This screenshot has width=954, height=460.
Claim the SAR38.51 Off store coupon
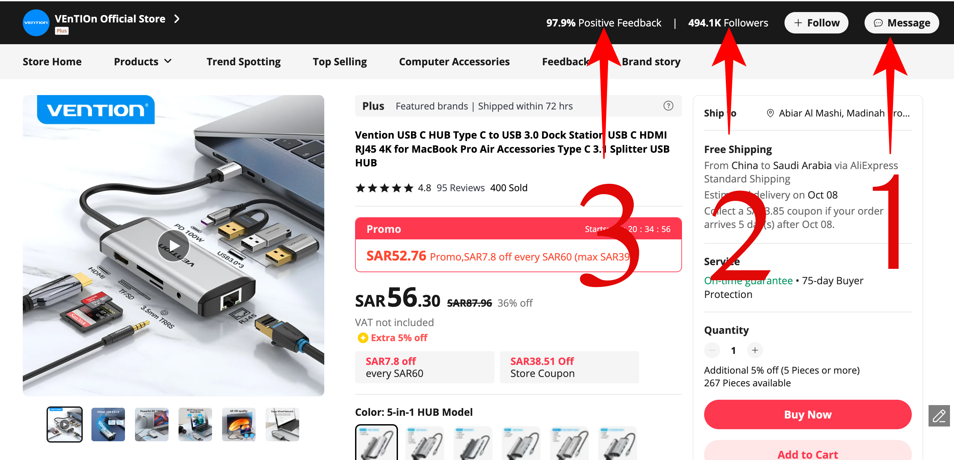coord(569,367)
